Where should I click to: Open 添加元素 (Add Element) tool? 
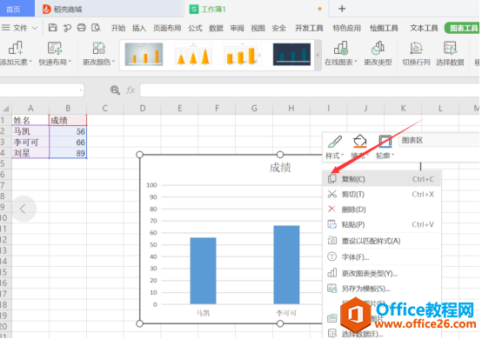(16, 53)
